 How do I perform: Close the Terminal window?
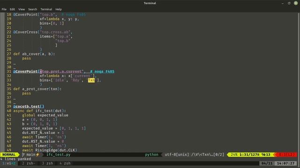296,3
